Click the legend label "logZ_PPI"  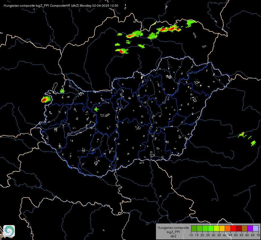(x=173, y=232)
